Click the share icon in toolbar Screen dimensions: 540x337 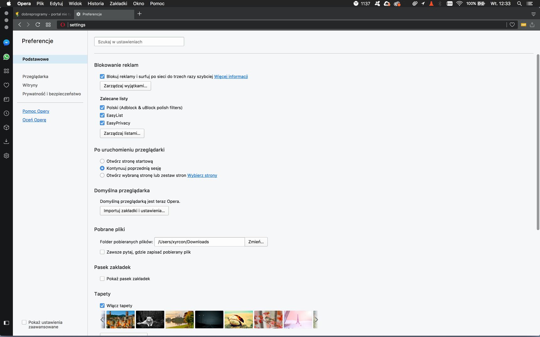click(x=532, y=24)
